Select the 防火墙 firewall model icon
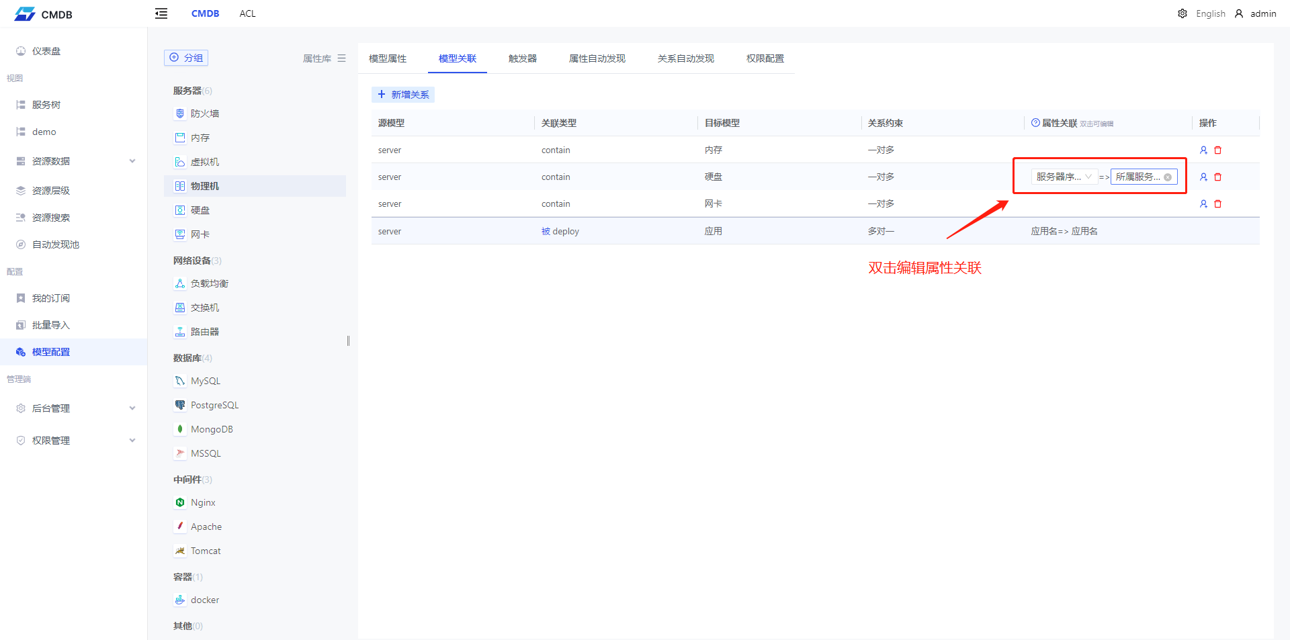The image size is (1290, 640). point(180,113)
